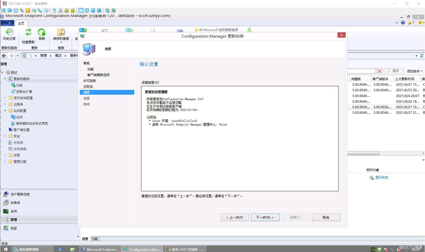Switch to the 功能 tab at bottom
Image resolution: width=425 pixels, height=252 pixels.
[x=94, y=238]
